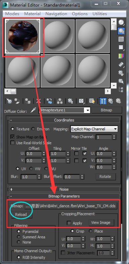Click the Blur offset input field

coord(72,177)
